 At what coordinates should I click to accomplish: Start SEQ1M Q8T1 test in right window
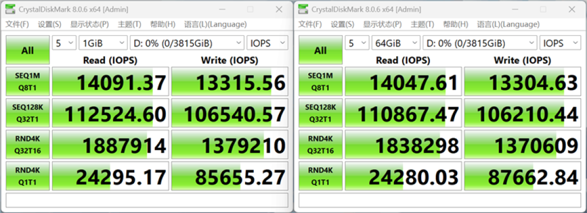pos(321,82)
